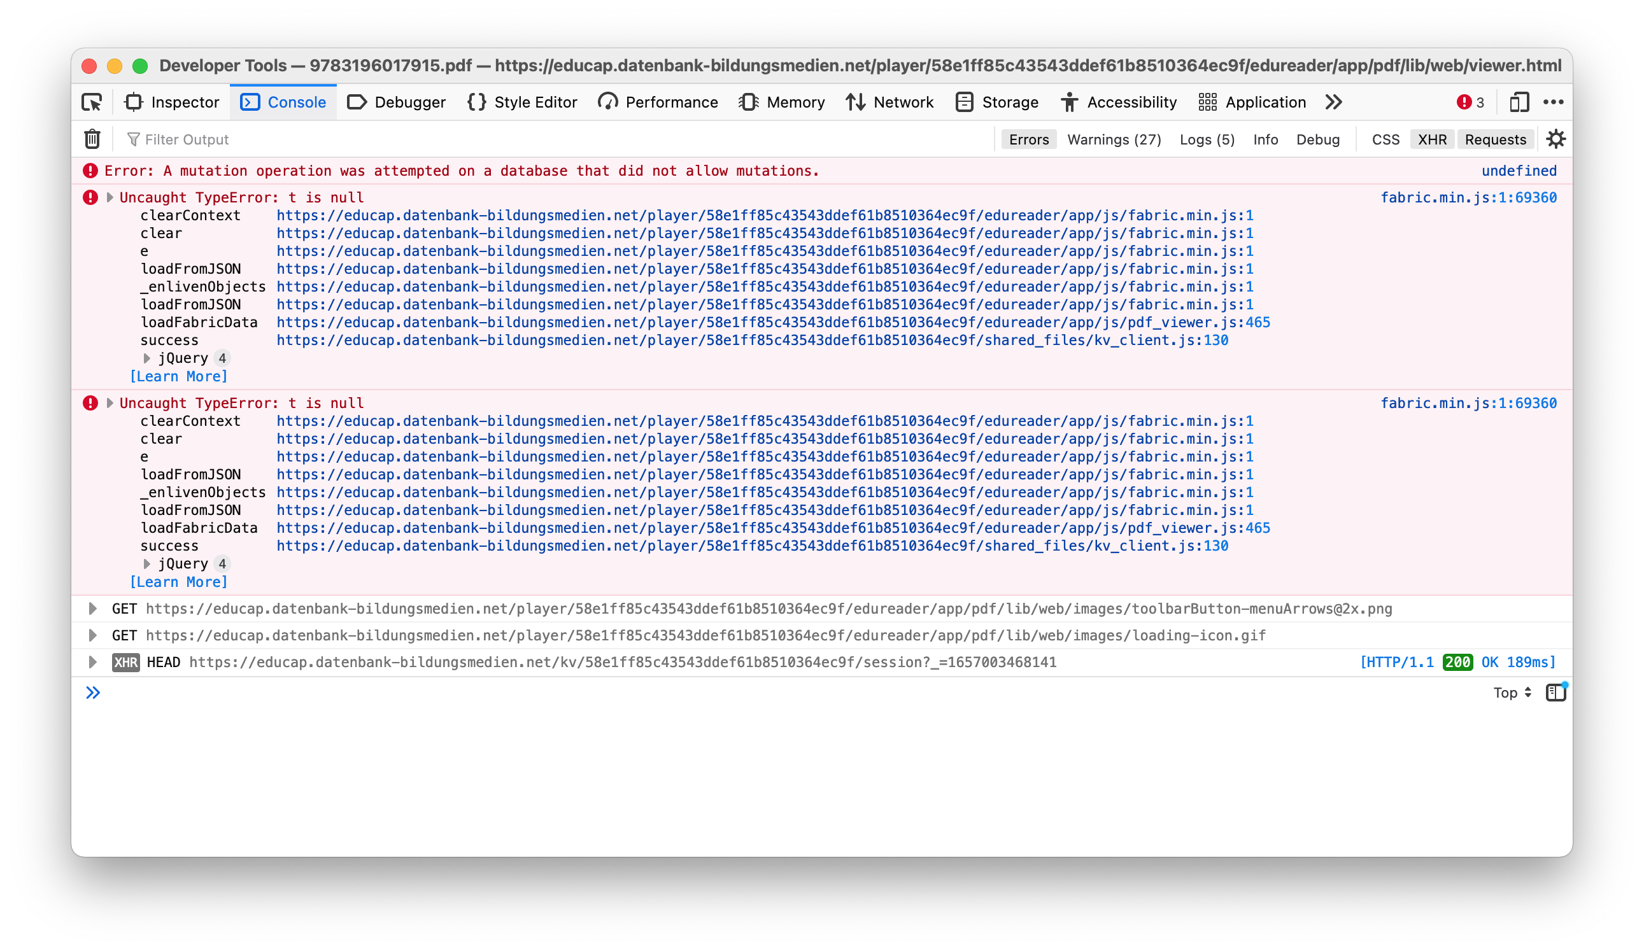Image resolution: width=1644 pixels, height=951 pixels.
Task: Open second error's fabric.min.js:1:69360 source link
Action: coord(1468,403)
